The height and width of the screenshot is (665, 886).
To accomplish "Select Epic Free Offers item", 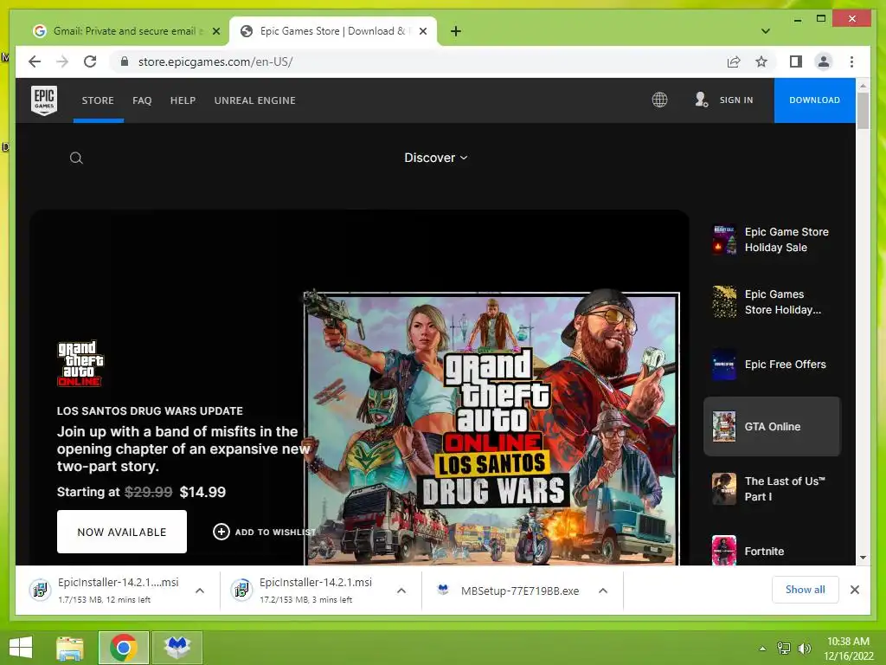I will click(772, 365).
